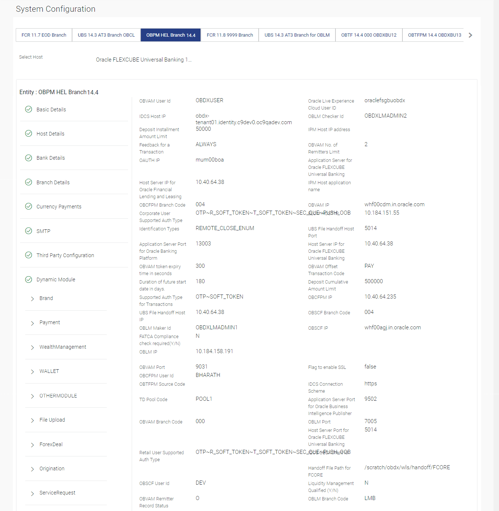Switch to FCR 11.7 EOD Branch tab
The image size is (499, 511).
coord(44,35)
